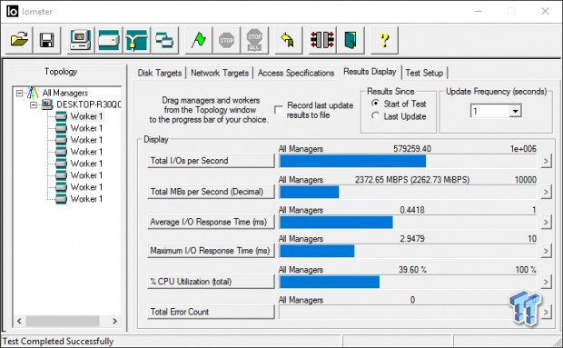Screen dimensions: 563x348
Task: Click the 2372.65 MBPS throughput value
Action: tap(412, 180)
